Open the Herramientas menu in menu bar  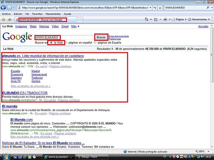coord(53,14)
